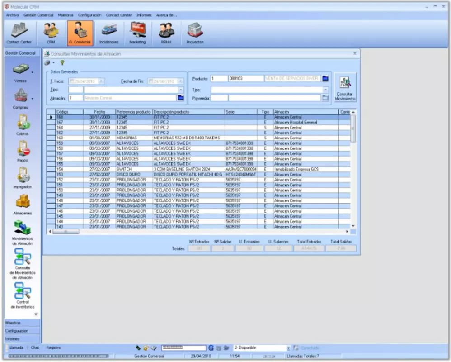Open the Acerca de... menu
The width and height of the screenshot is (451, 362).
coord(167,15)
